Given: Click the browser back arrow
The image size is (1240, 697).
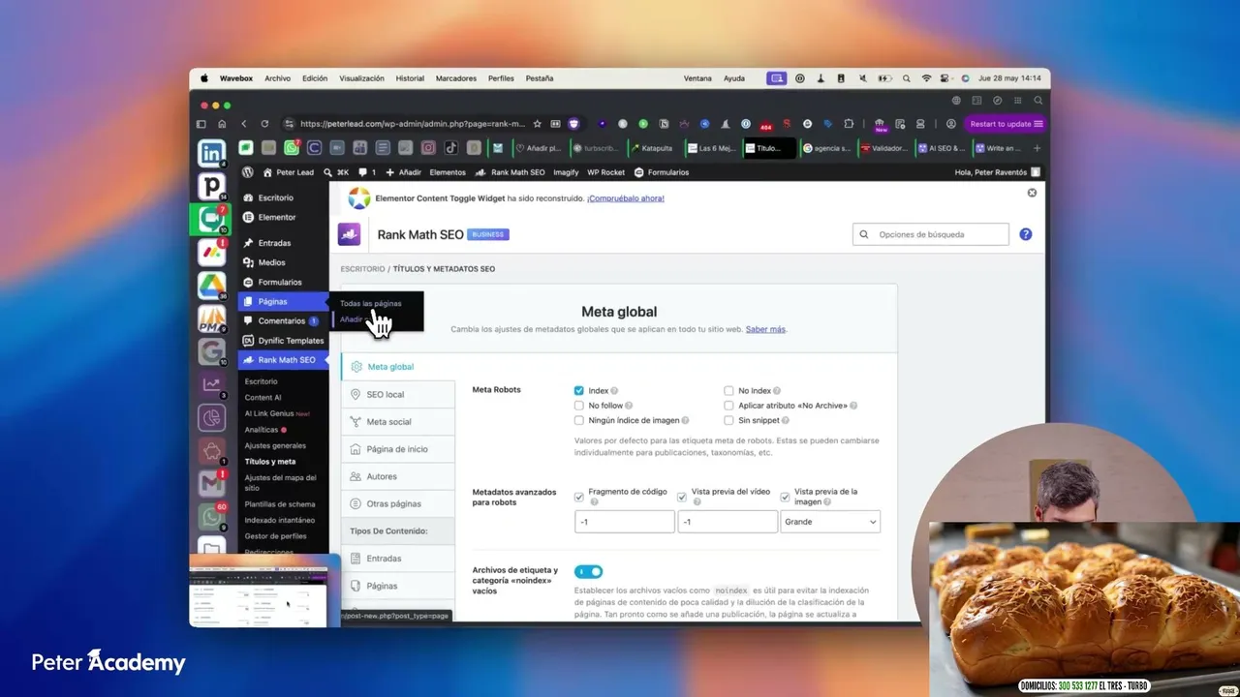Looking at the screenshot, I should [244, 124].
